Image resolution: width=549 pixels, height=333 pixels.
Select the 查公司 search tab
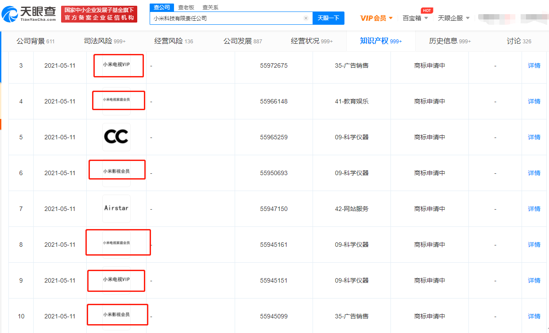(162, 8)
